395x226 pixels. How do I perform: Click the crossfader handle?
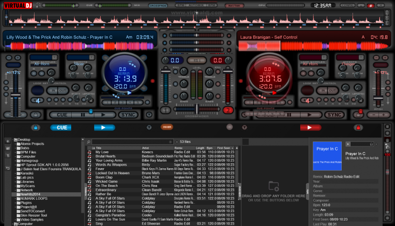coord(197,109)
